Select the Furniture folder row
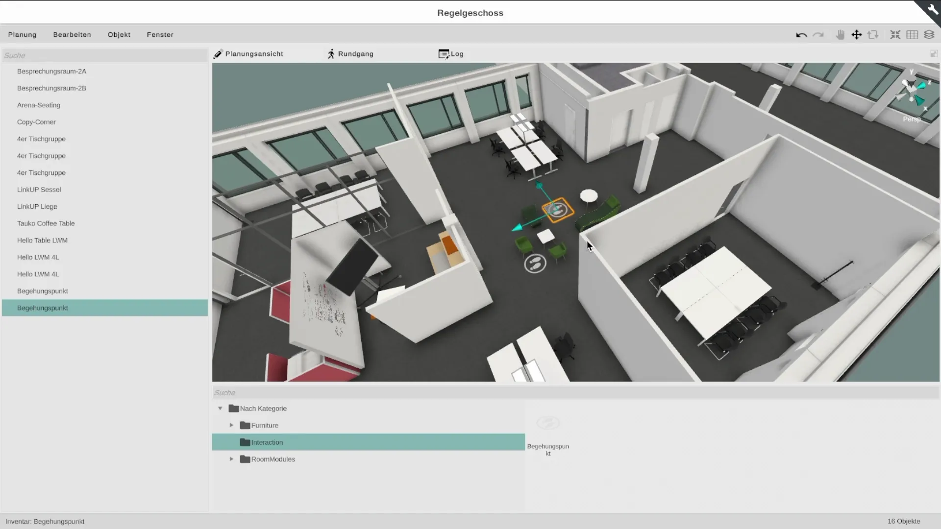 368,425
